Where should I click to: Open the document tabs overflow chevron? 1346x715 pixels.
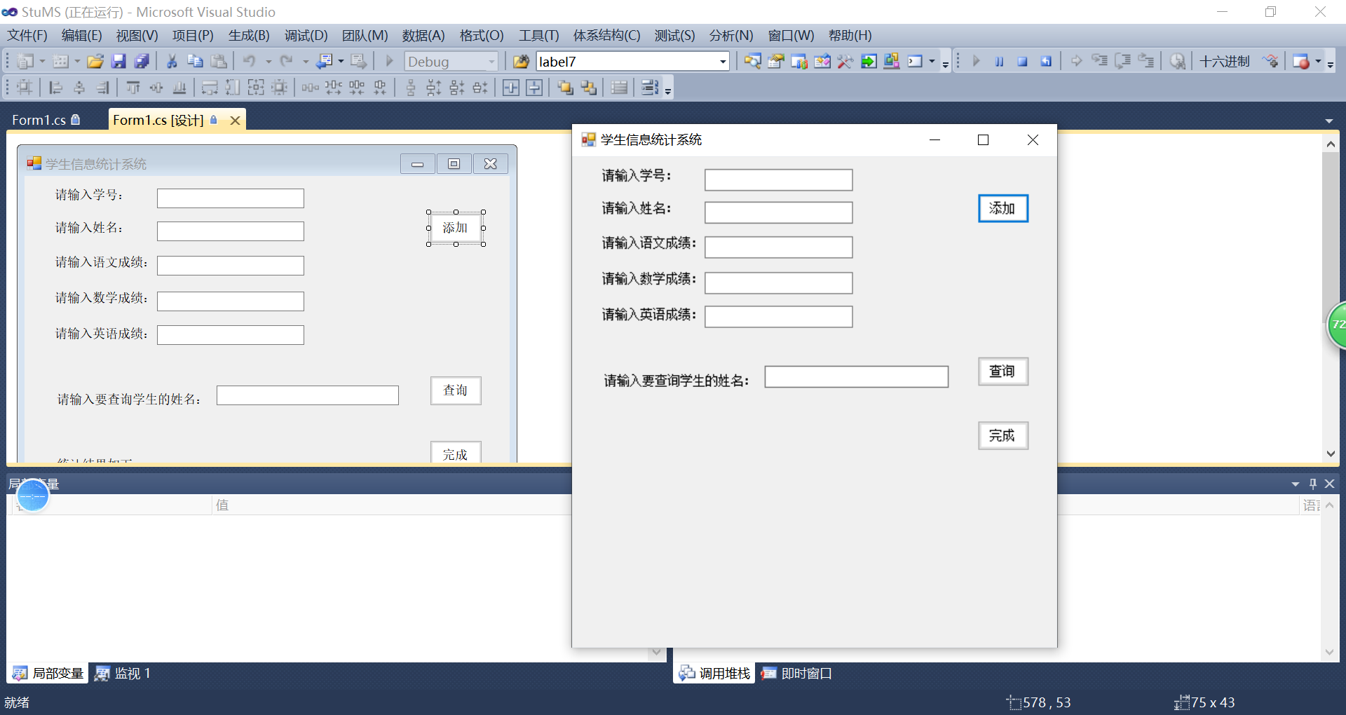[1329, 120]
